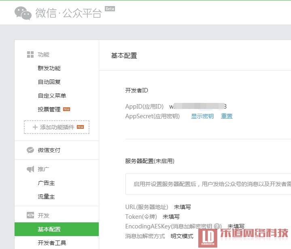Open 开发者工具 in sidebar
The image size is (291, 249).
(52, 243)
